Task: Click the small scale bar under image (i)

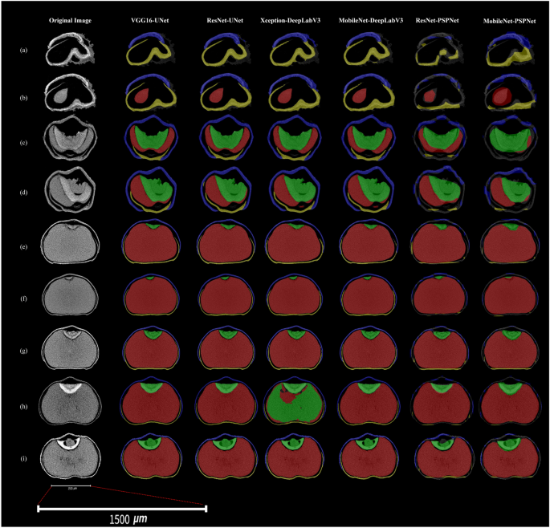Action: tap(71, 486)
